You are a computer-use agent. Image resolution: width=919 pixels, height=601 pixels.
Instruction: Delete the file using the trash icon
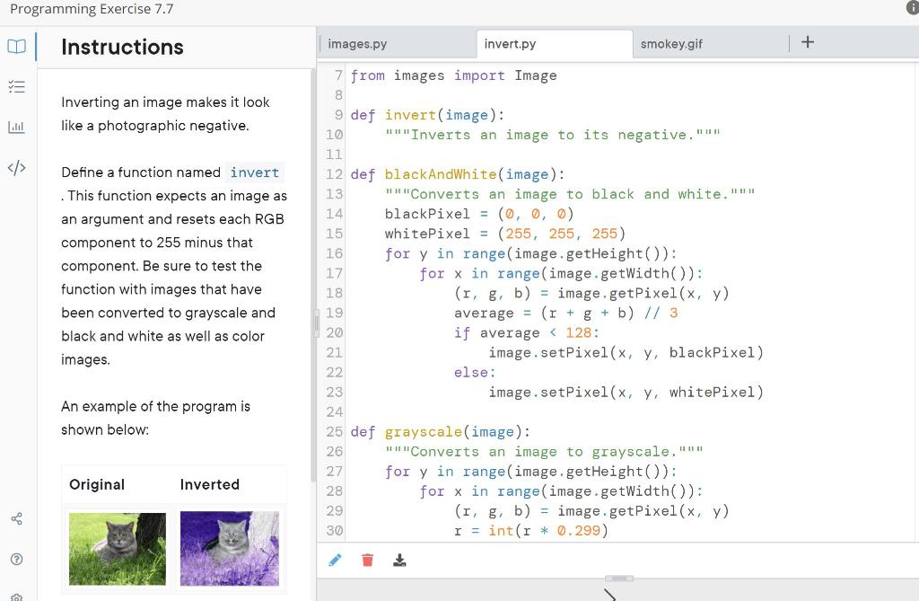367,560
